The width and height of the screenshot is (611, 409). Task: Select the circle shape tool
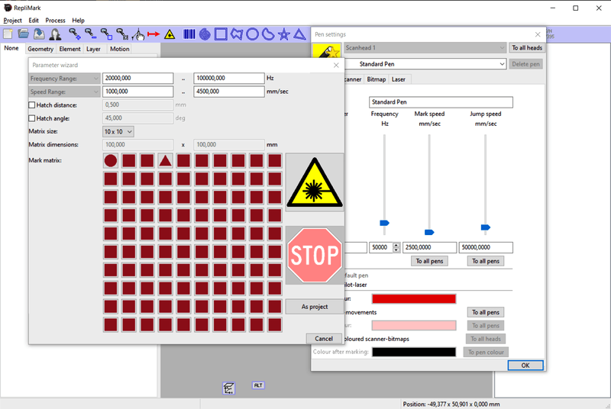[252, 34]
